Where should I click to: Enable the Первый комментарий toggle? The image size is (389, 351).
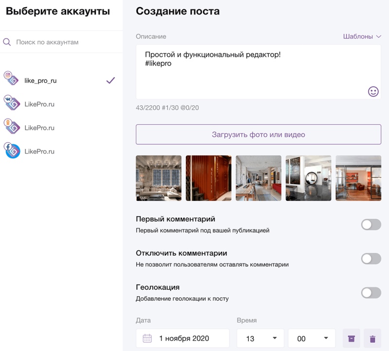(x=371, y=225)
